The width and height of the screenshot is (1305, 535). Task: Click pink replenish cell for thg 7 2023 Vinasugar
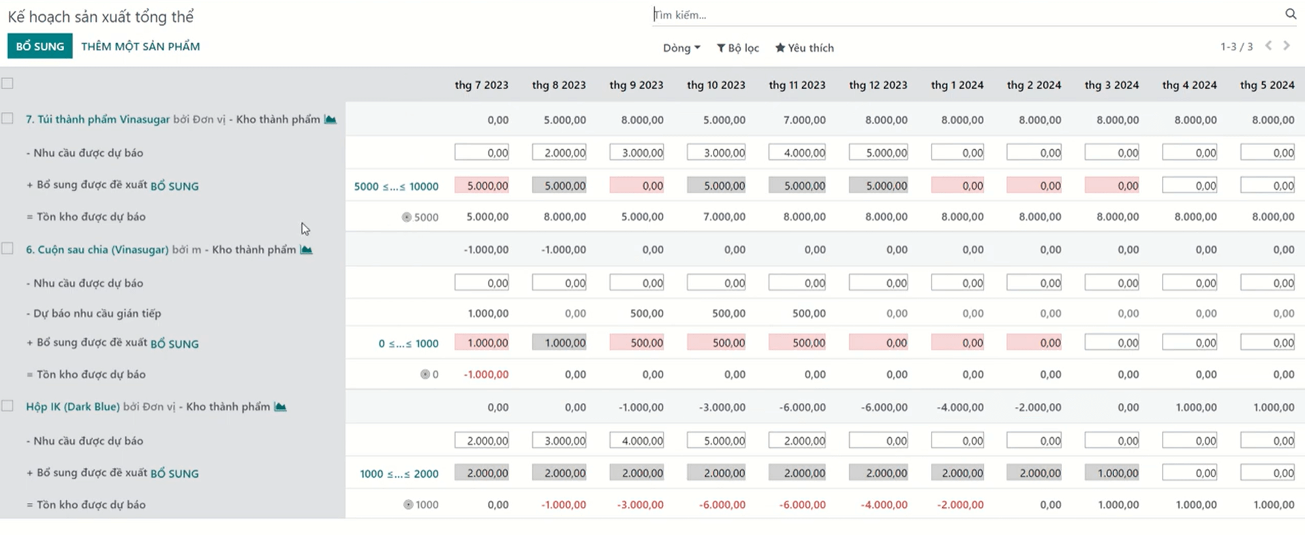482,186
